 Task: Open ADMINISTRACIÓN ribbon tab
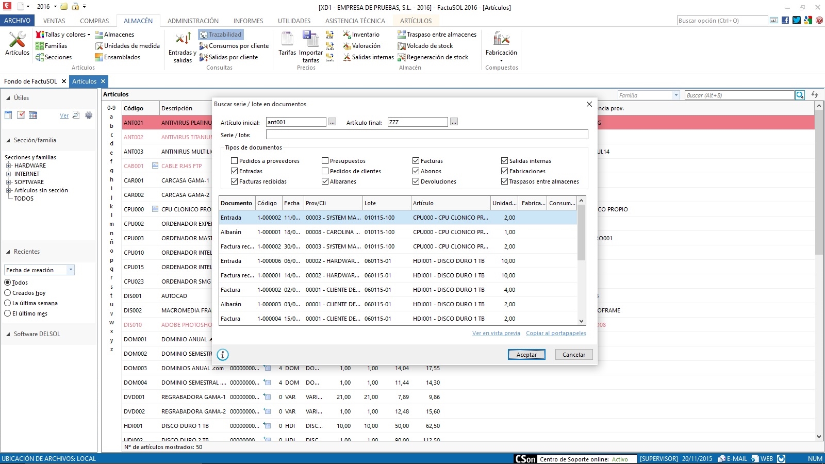(193, 21)
